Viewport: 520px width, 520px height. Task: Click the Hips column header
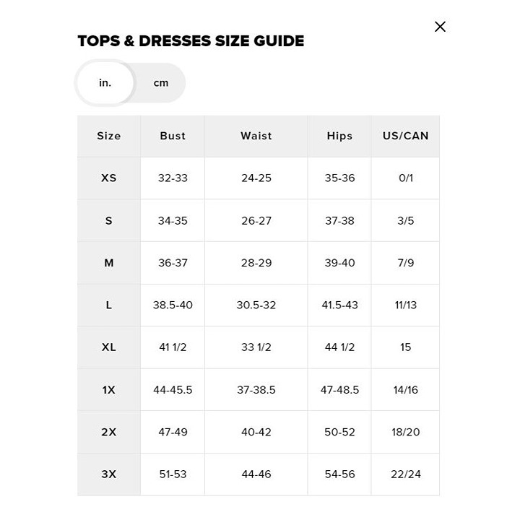coord(339,136)
